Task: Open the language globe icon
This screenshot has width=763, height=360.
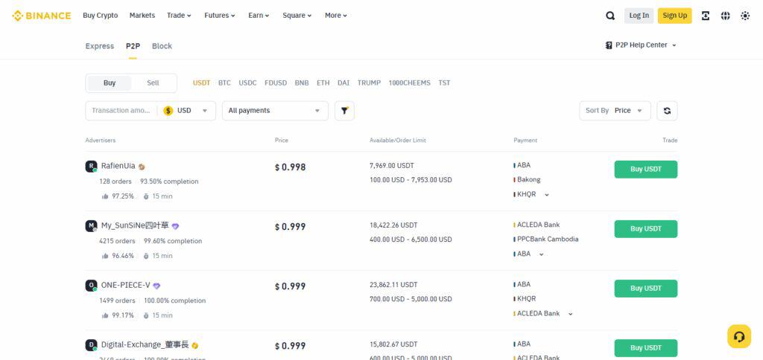Action: coord(726,16)
